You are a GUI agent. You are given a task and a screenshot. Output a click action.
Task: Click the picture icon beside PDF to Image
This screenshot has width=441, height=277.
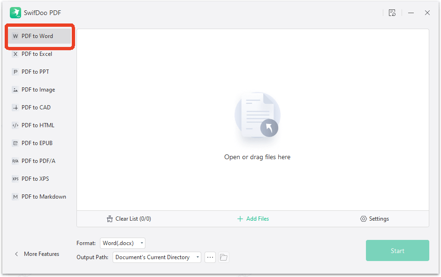[x=15, y=90]
